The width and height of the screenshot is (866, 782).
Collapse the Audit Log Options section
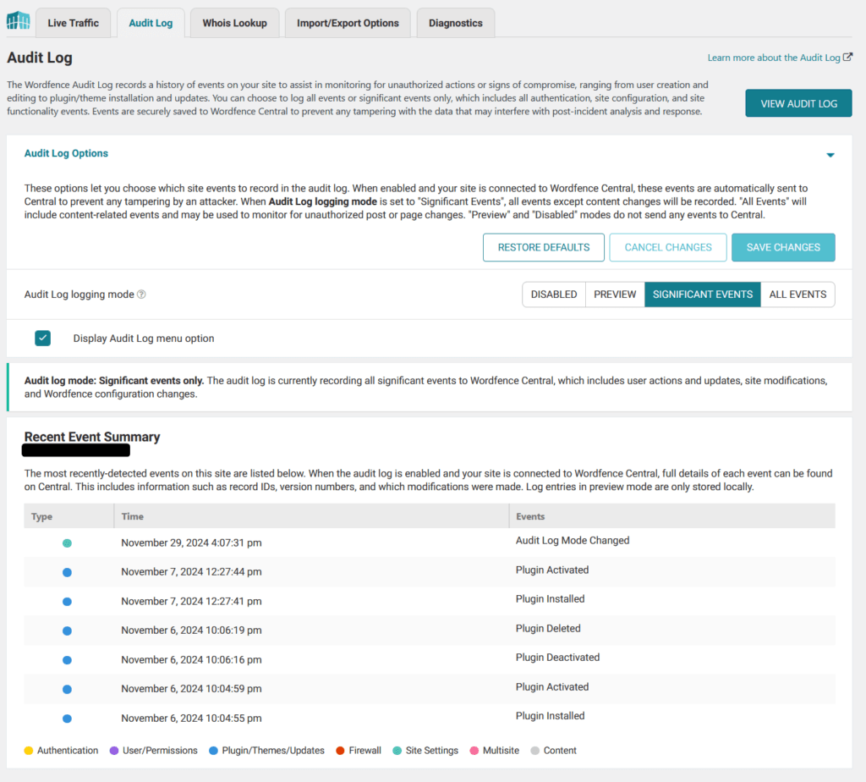coord(830,154)
